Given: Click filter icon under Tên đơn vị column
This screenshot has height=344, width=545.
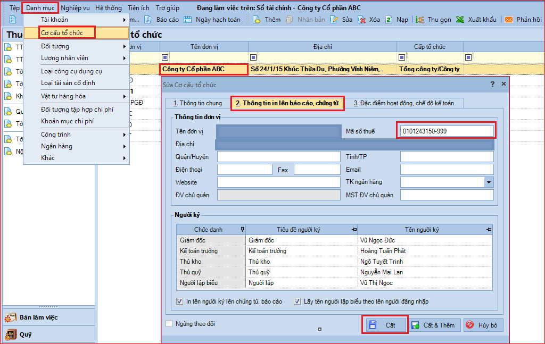Looking at the screenshot, I should [165, 57].
